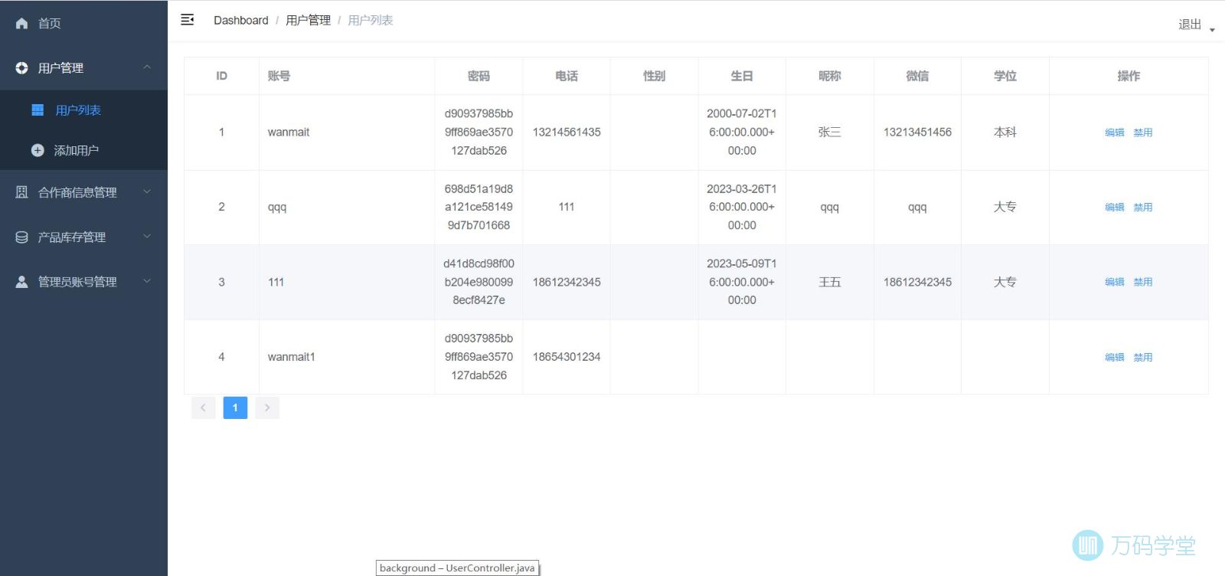
Task: Collapse the 用户管理 menu chevron
Action: 147,67
